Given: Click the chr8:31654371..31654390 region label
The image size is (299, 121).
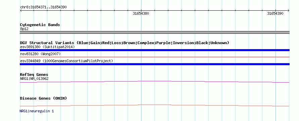Looking at the screenshot, I should (x=43, y=7).
